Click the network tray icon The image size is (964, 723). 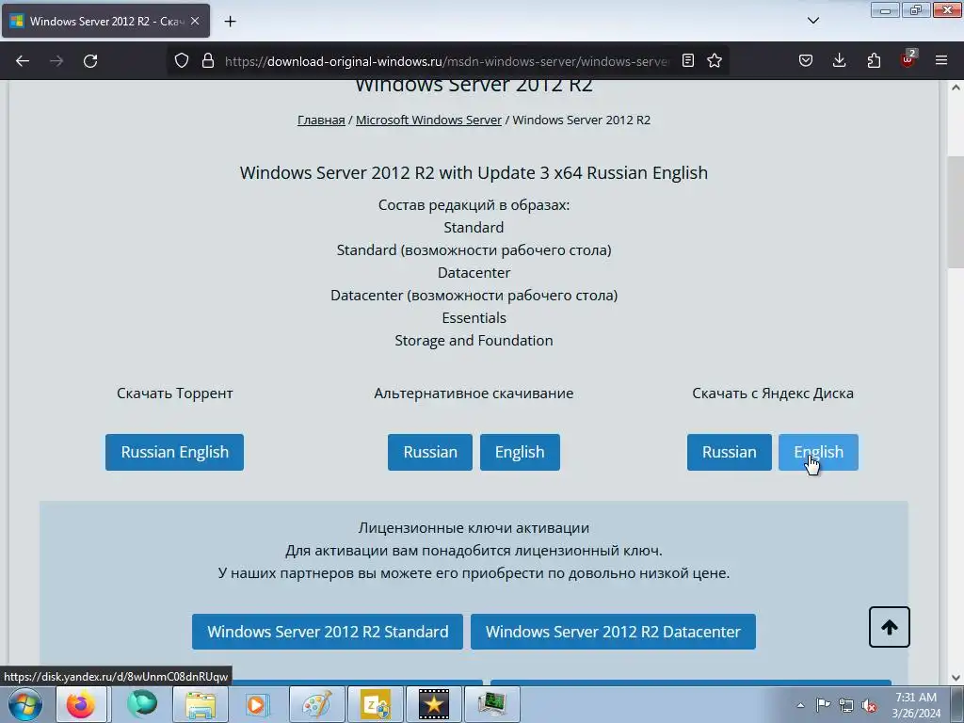click(846, 705)
